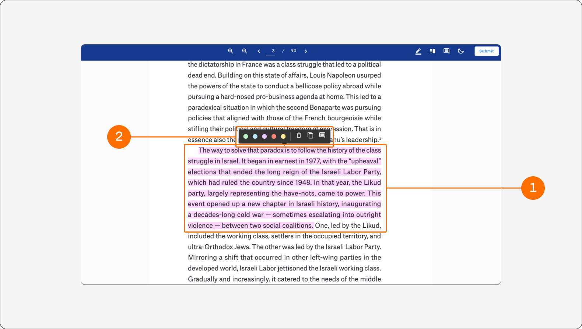Copy highlighted text with the copy icon

pos(311,135)
